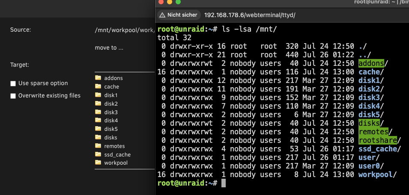Click highlighted 'disks' in terminal output

click(x=369, y=123)
